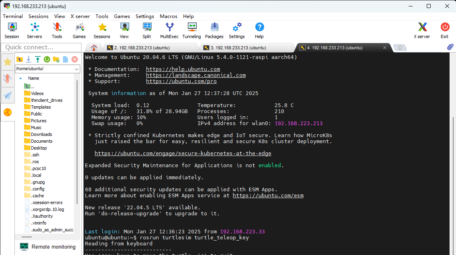The width and height of the screenshot is (456, 255).
Task: Close the active tab 4 session
Action: [385, 48]
